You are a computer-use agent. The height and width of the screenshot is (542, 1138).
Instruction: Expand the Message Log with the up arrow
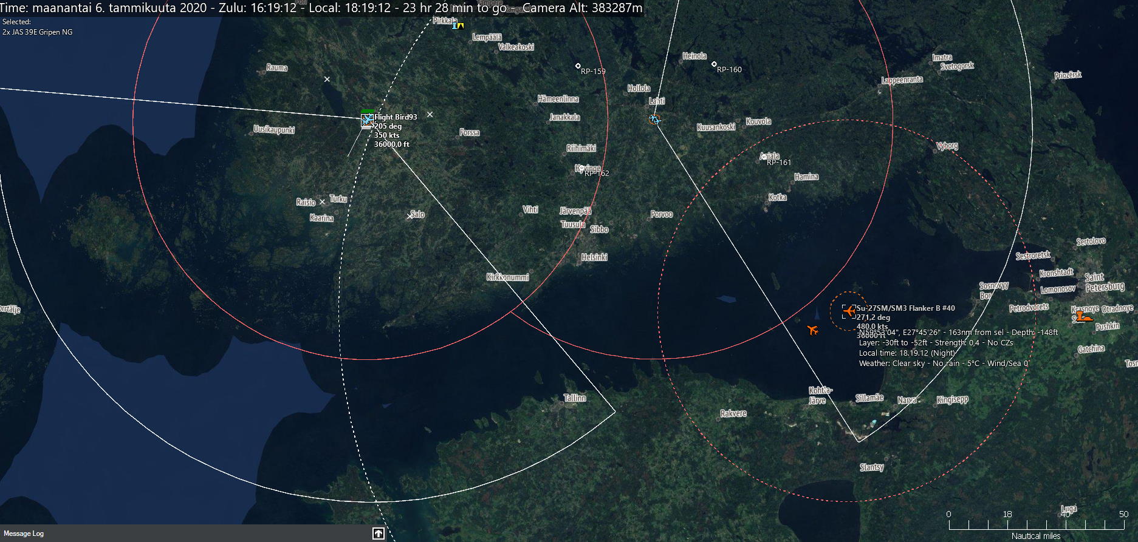379,534
